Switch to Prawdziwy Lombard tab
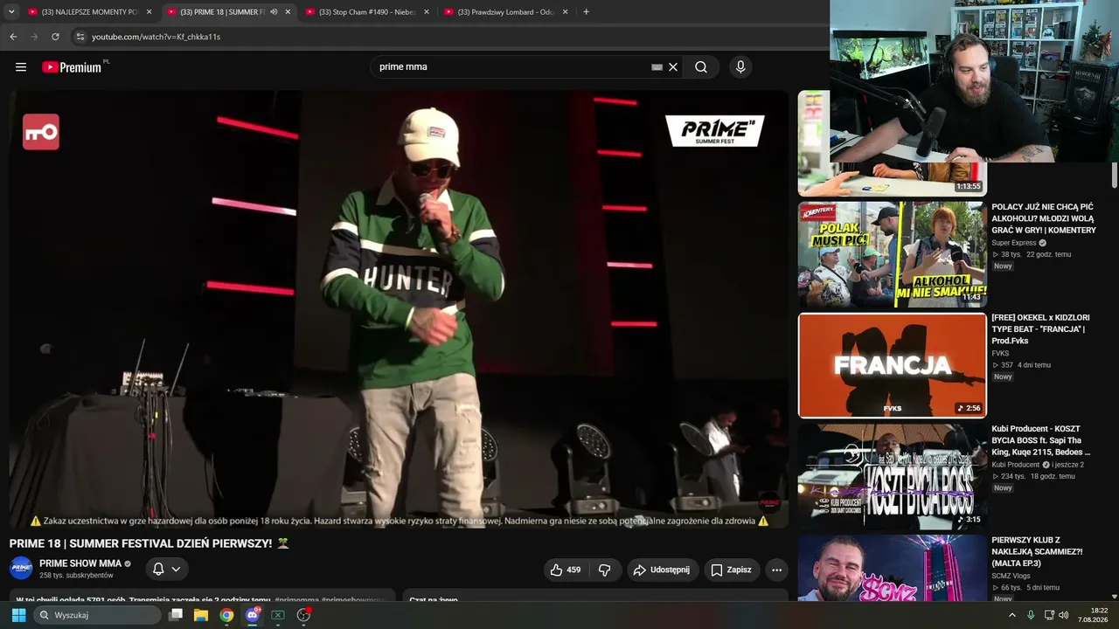 [x=505, y=12]
